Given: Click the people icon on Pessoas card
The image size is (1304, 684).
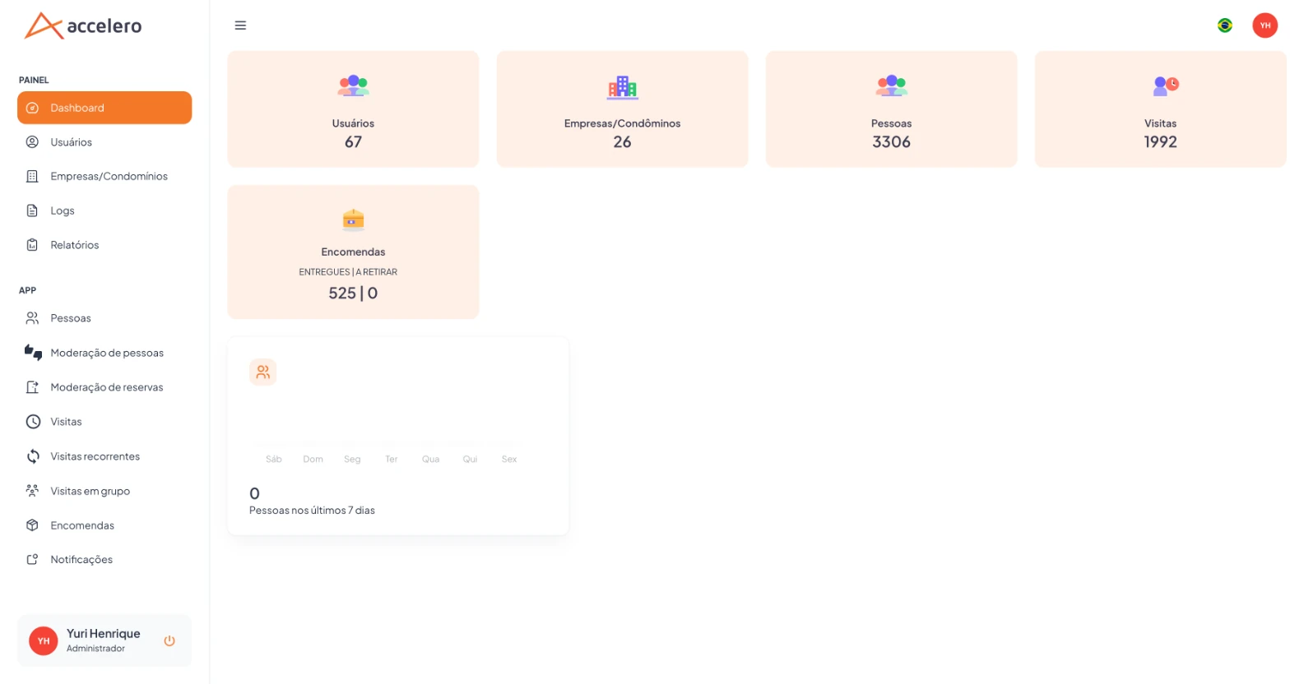Looking at the screenshot, I should tap(891, 85).
